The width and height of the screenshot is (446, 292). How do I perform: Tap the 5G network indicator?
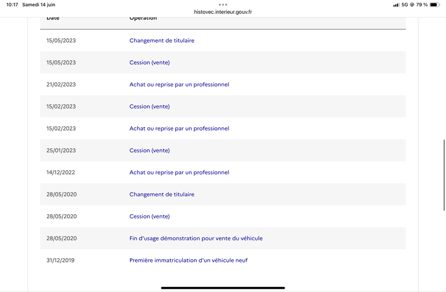tap(405, 4)
